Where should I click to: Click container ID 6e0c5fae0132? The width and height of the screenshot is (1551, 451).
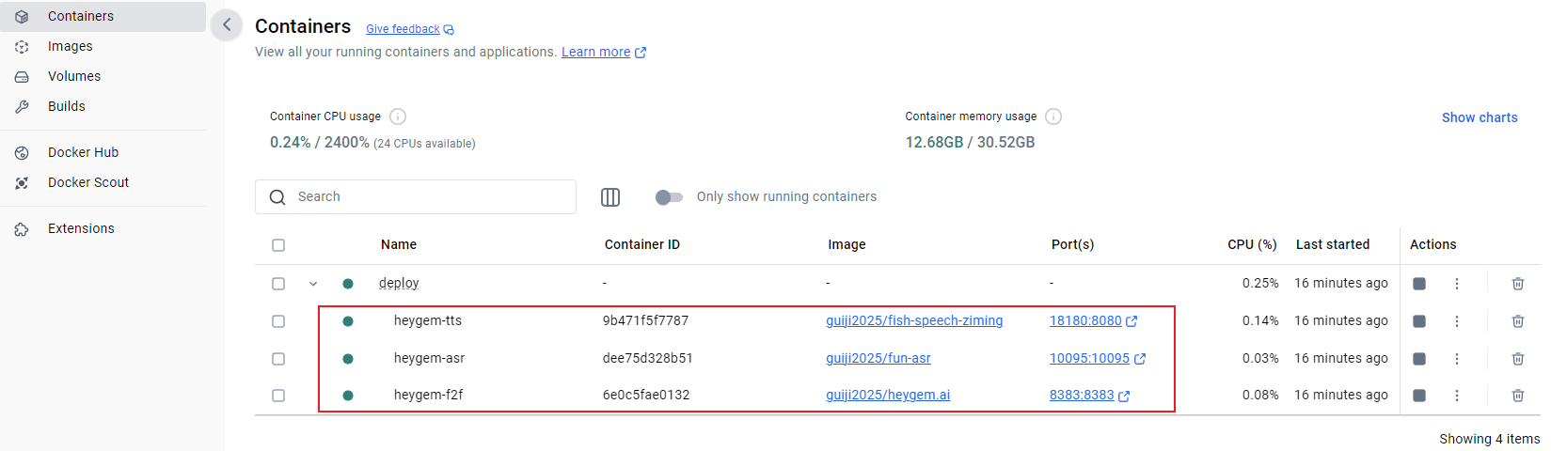646,395
